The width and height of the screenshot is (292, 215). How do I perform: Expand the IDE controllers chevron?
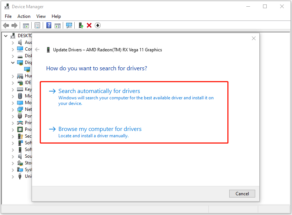click(x=13, y=83)
